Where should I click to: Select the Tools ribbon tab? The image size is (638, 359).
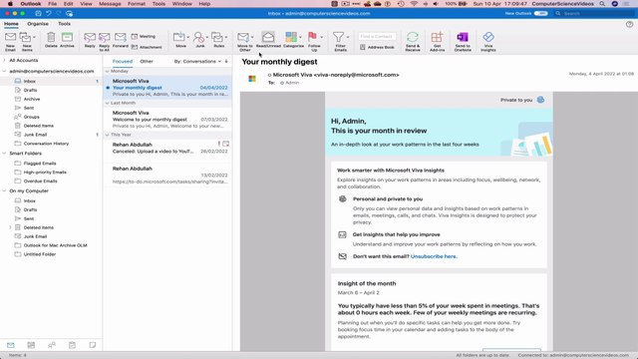click(64, 24)
